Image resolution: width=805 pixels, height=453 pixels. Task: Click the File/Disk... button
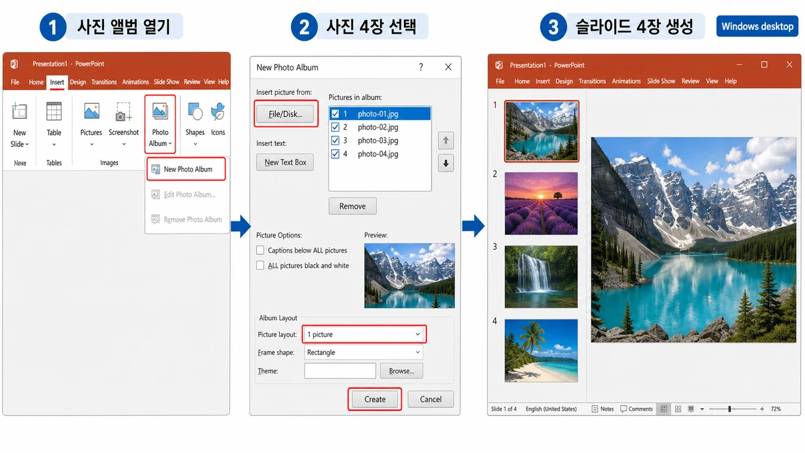285,114
